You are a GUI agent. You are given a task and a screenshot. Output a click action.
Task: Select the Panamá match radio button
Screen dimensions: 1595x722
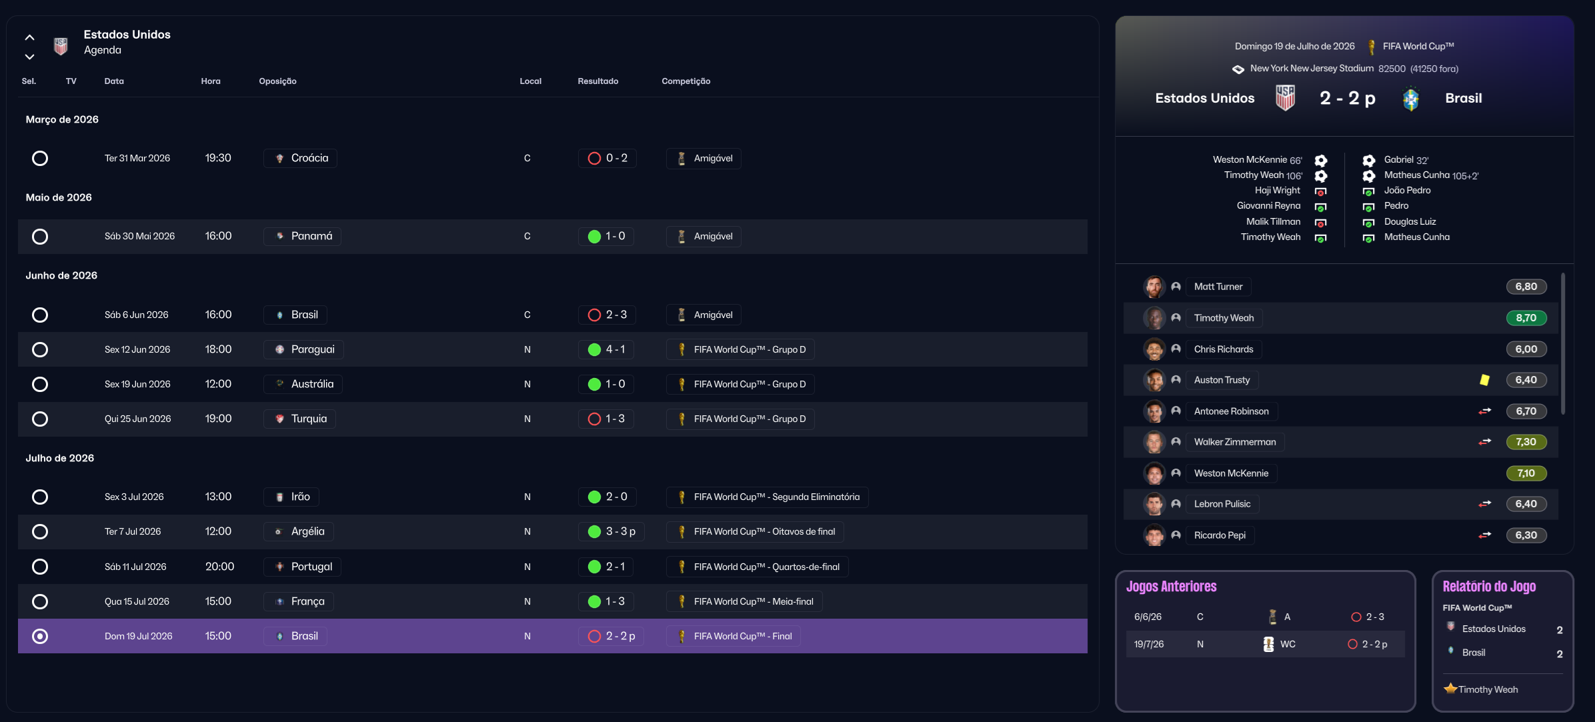point(40,237)
